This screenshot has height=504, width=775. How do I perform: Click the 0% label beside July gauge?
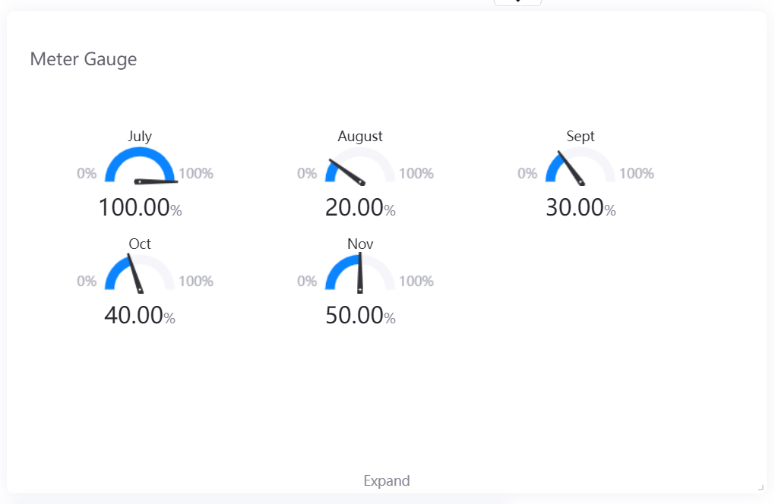(x=87, y=174)
